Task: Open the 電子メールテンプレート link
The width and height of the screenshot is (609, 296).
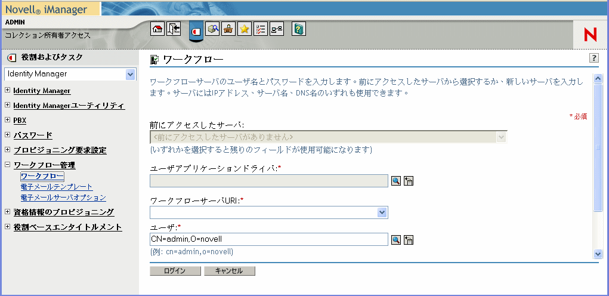Action: click(x=57, y=187)
